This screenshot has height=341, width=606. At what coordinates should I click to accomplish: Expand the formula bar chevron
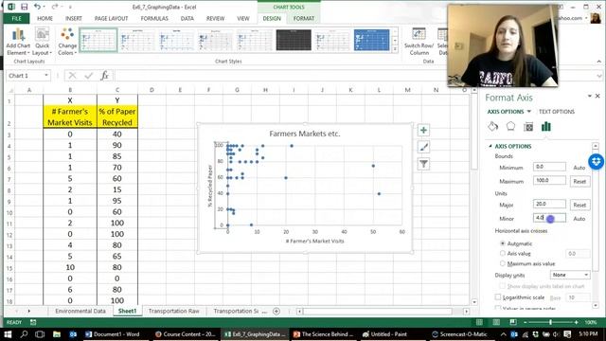point(598,76)
